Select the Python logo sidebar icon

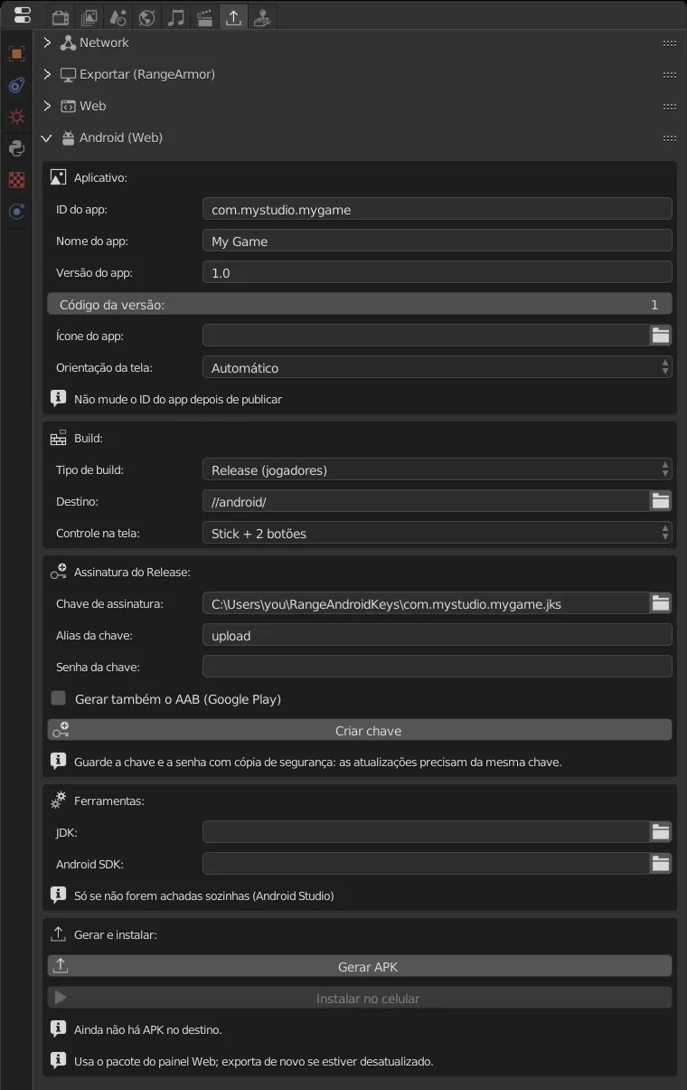pos(16,148)
